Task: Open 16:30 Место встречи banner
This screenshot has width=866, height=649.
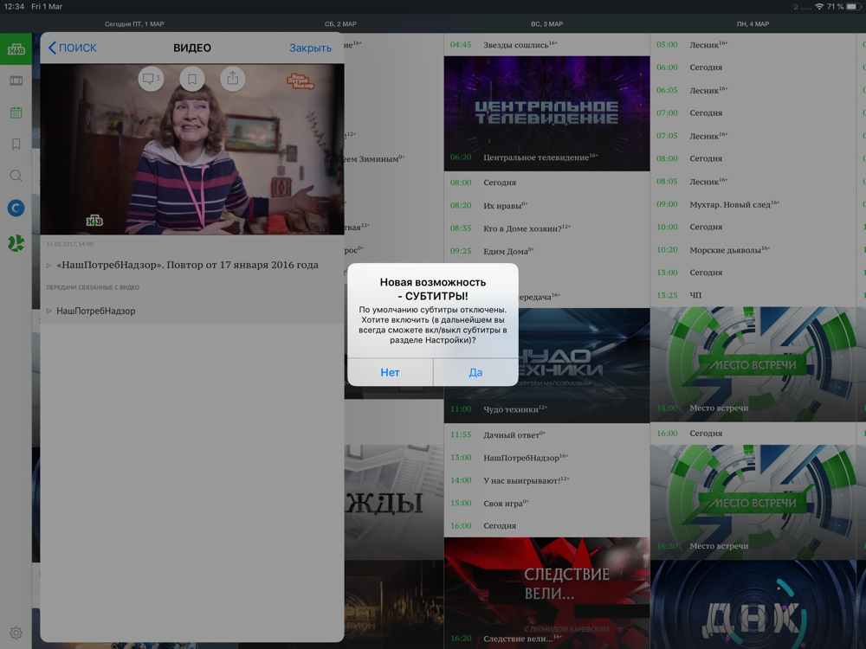Action: point(753,502)
